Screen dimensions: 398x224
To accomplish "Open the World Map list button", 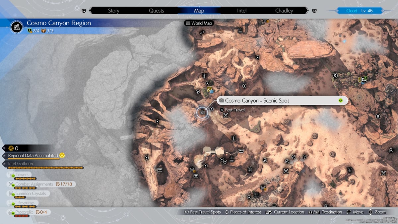I will click(x=199, y=23).
